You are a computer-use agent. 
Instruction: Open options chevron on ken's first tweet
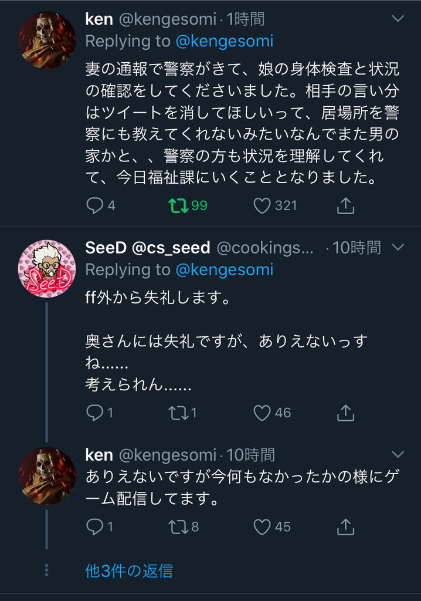tap(398, 19)
